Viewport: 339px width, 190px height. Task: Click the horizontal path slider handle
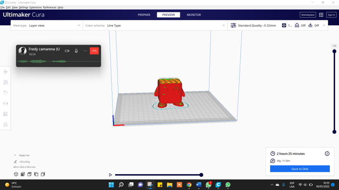[201, 175]
